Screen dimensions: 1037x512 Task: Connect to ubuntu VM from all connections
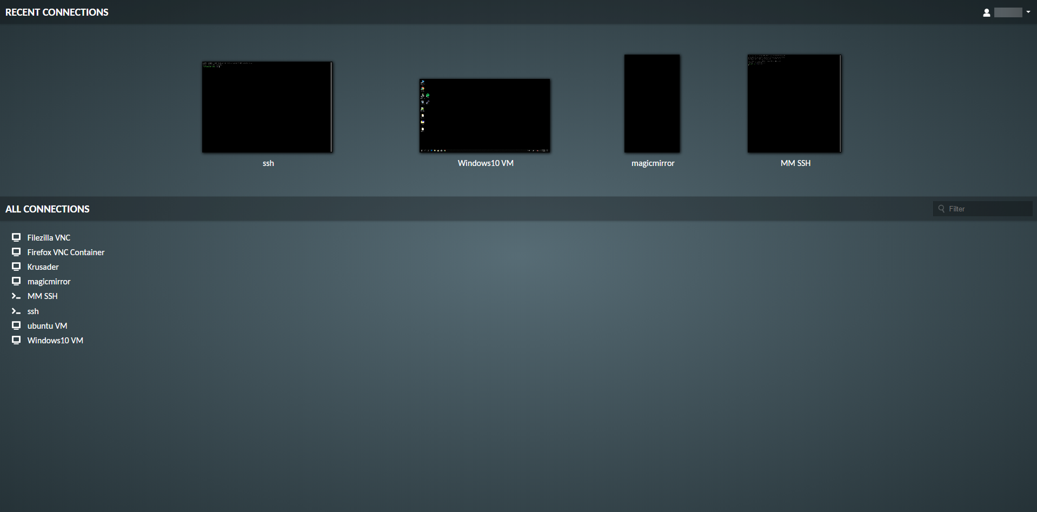(x=48, y=326)
